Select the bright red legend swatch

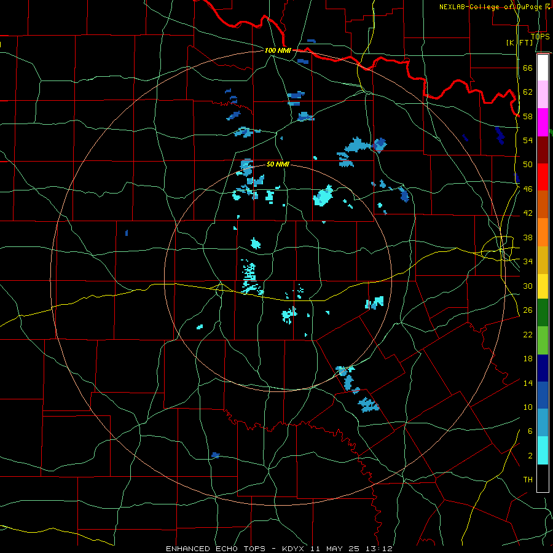543,177
